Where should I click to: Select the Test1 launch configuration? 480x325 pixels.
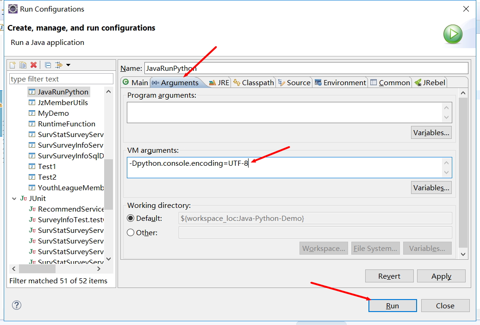(x=47, y=167)
